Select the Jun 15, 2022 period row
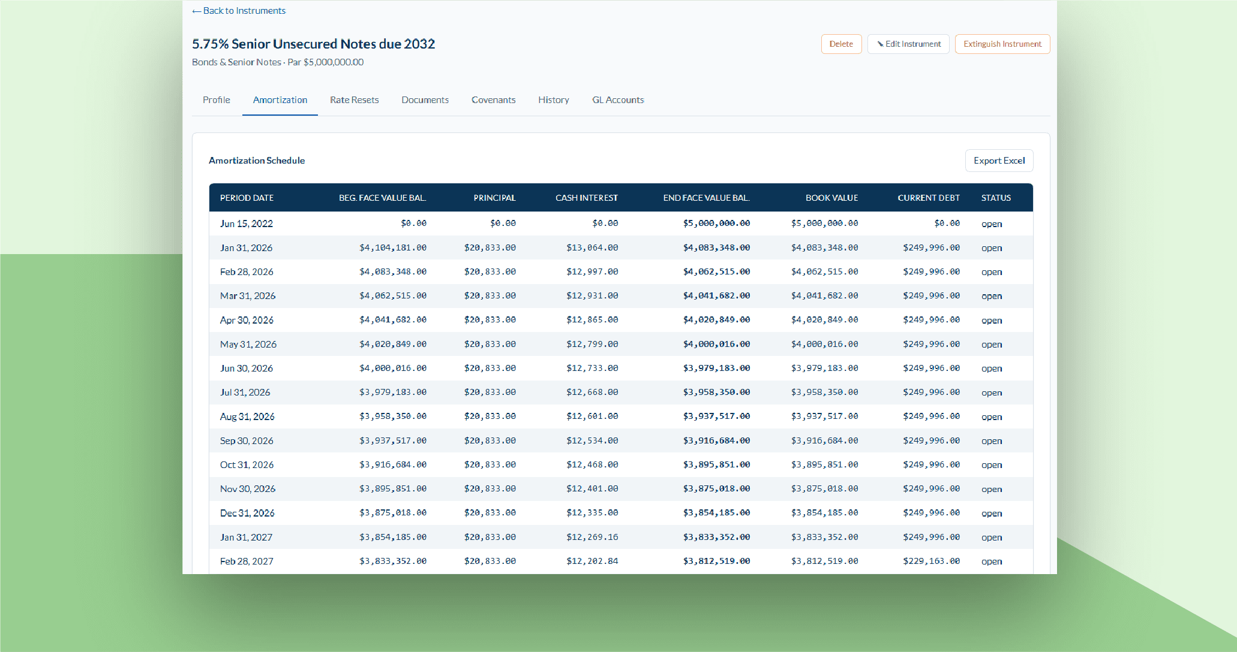 621,224
